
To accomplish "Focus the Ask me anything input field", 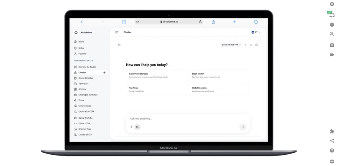I will tap(188, 118).
